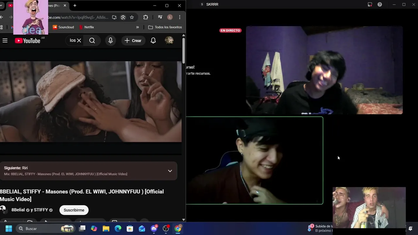
Task: Open the tab search dropdown arrow
Action: (1, 6)
